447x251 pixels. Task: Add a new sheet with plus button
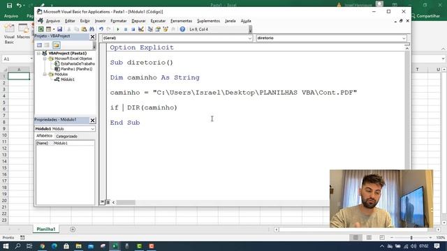click(x=73, y=229)
